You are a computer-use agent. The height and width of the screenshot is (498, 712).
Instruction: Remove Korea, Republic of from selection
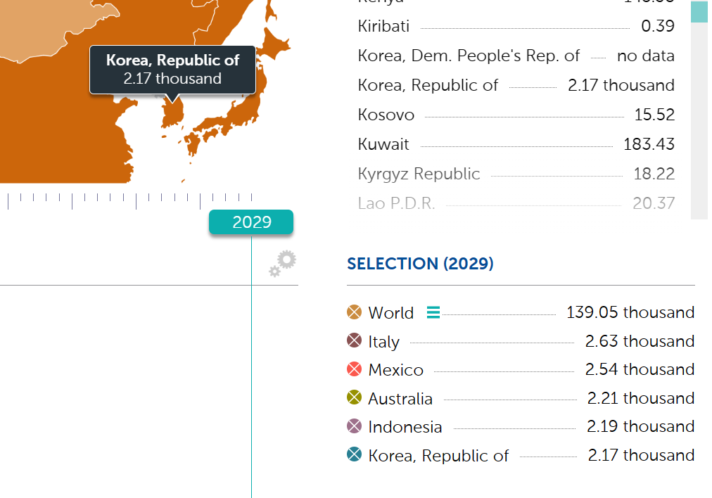(x=355, y=455)
